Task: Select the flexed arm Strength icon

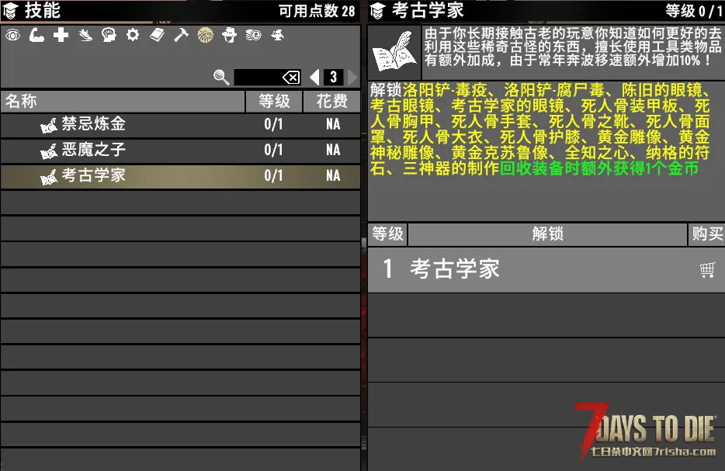Action: (x=36, y=35)
